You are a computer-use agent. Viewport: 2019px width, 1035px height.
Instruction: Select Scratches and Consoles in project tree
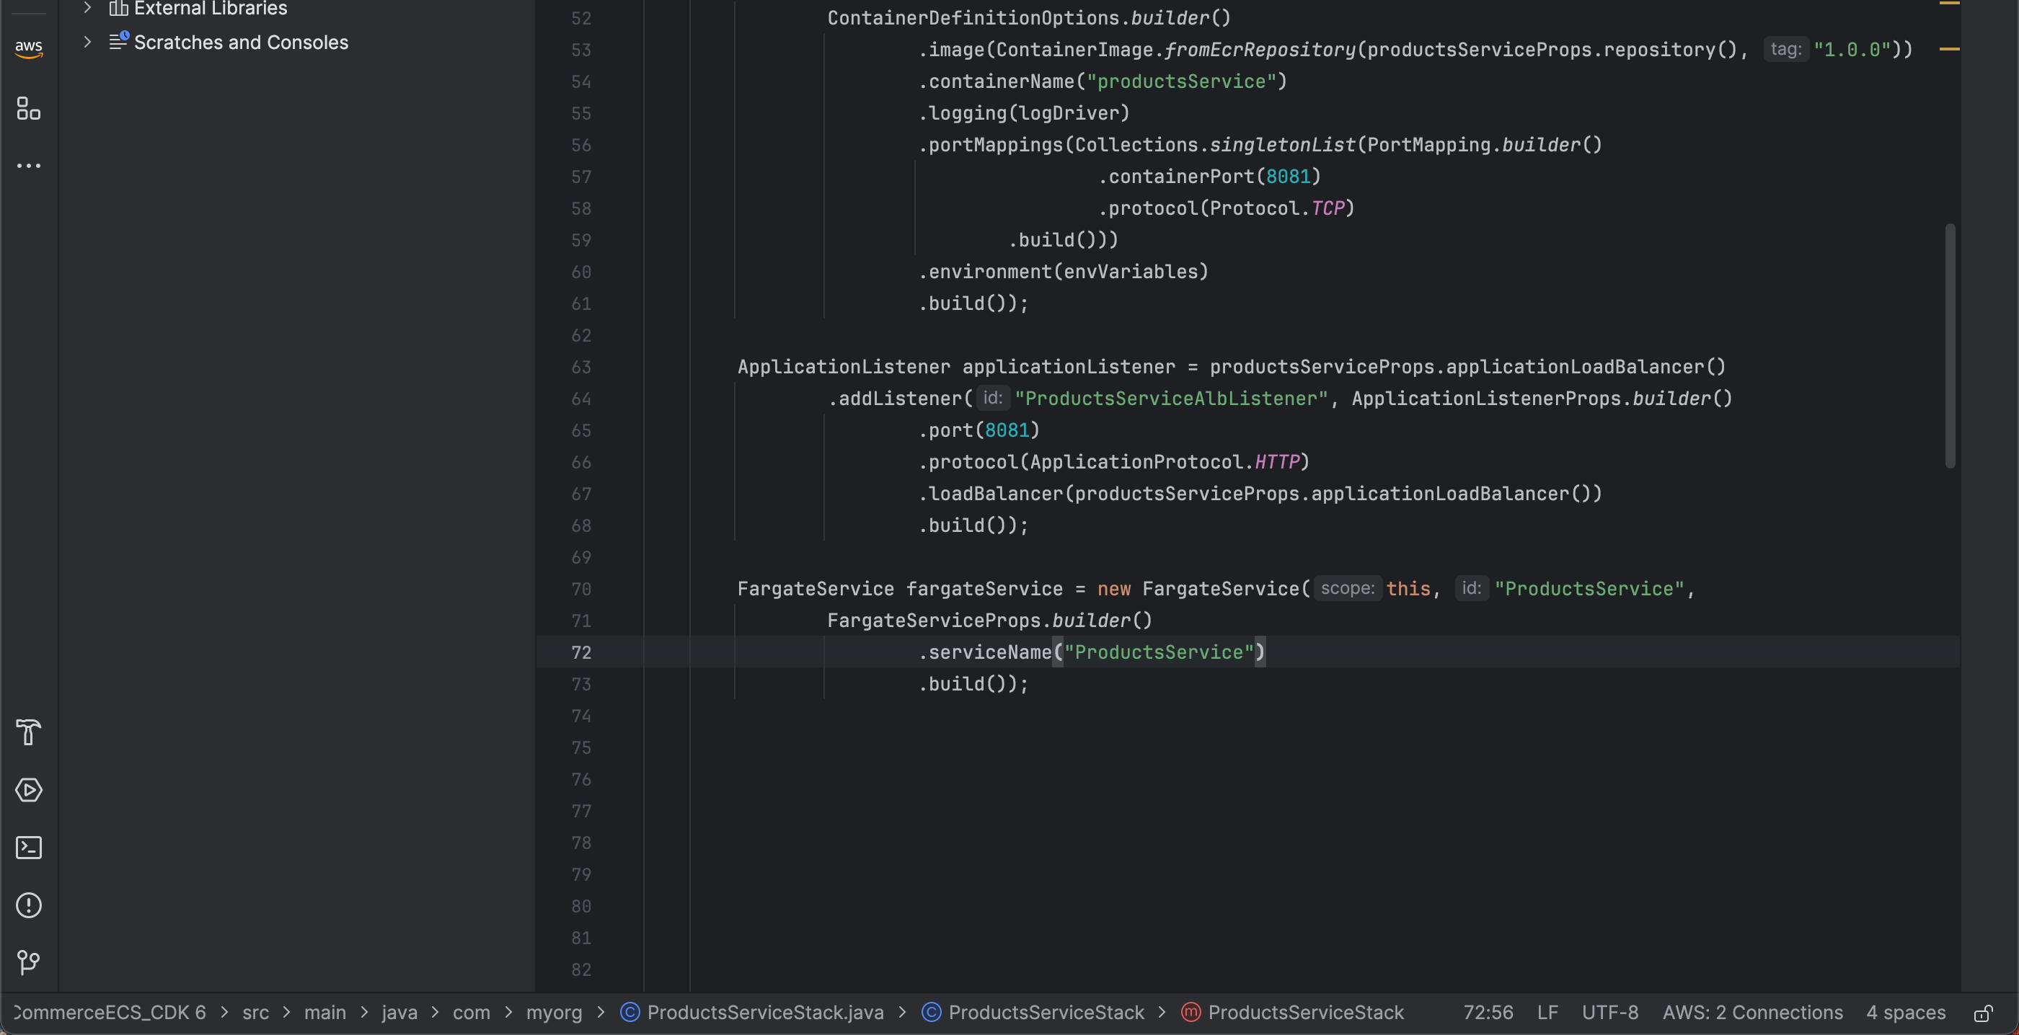241,43
